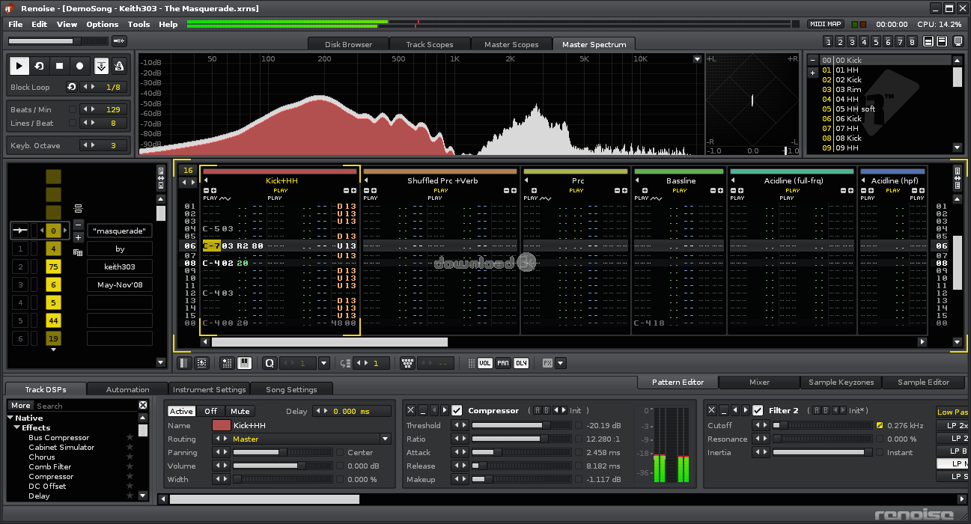Collapse the Acidline (hpf) track arrow
The image size is (971, 524).
864,180
